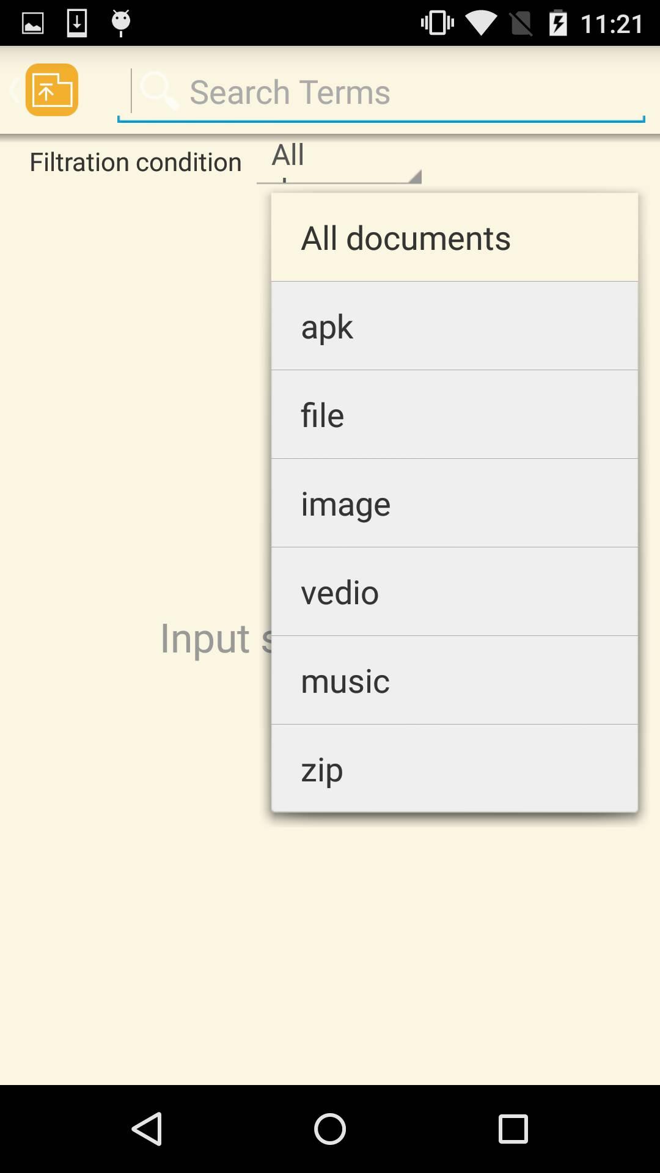Focus the Search Terms input field
The height and width of the screenshot is (1173, 660).
381,92
